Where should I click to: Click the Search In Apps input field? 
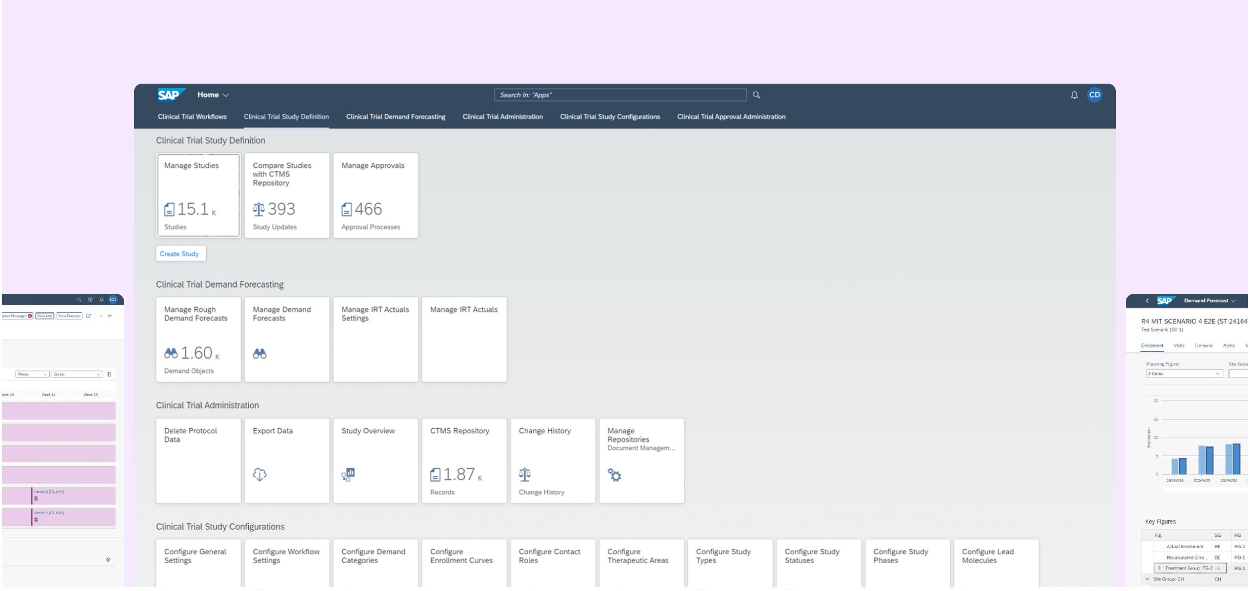620,95
